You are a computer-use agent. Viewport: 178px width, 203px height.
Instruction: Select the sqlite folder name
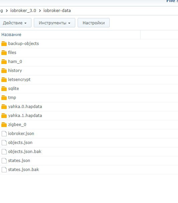pyautogui.click(x=13, y=89)
